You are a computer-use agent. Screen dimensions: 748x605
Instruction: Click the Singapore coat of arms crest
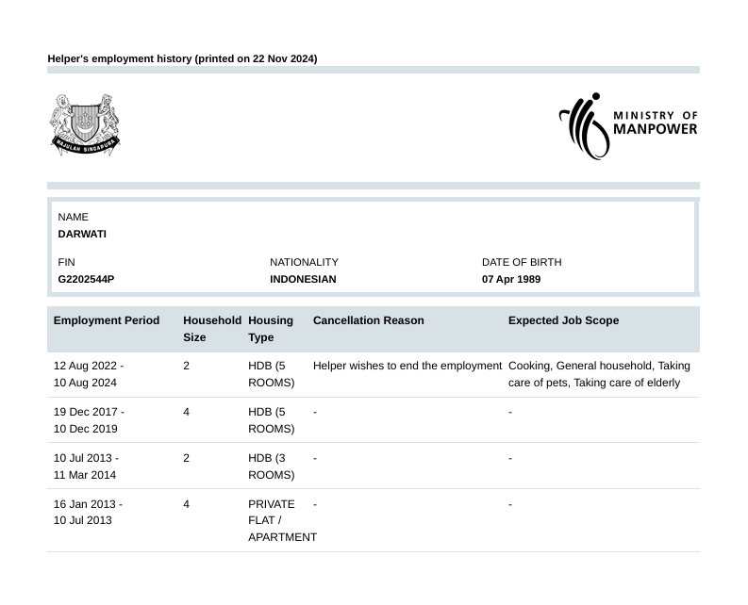(x=85, y=124)
